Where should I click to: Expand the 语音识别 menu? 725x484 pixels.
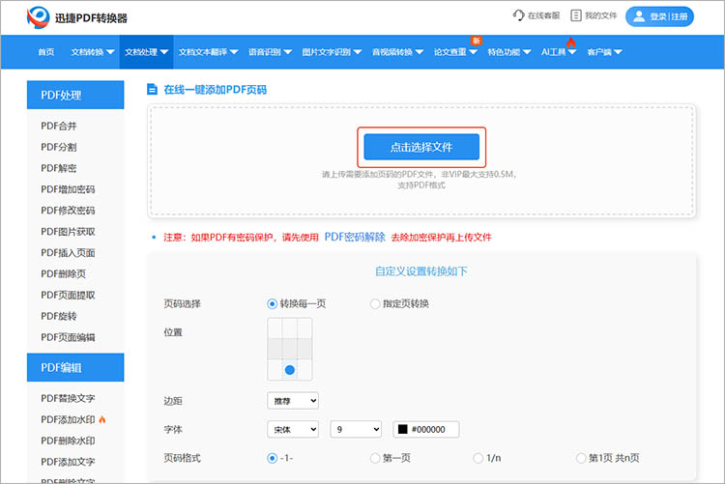click(x=270, y=52)
